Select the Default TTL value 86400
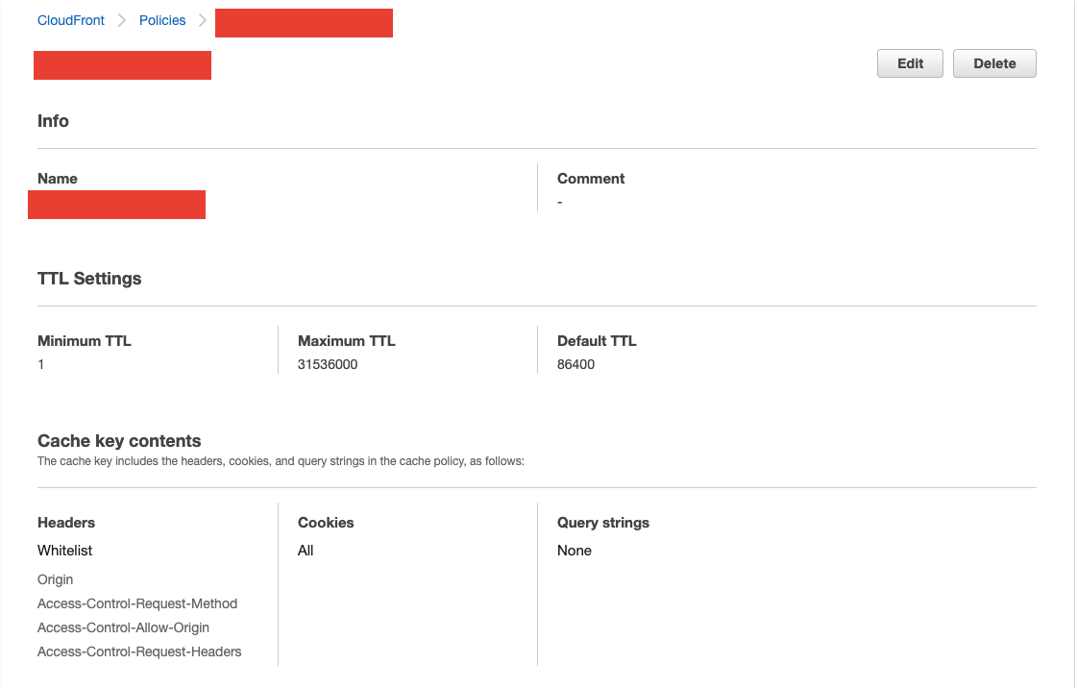 [x=575, y=364]
